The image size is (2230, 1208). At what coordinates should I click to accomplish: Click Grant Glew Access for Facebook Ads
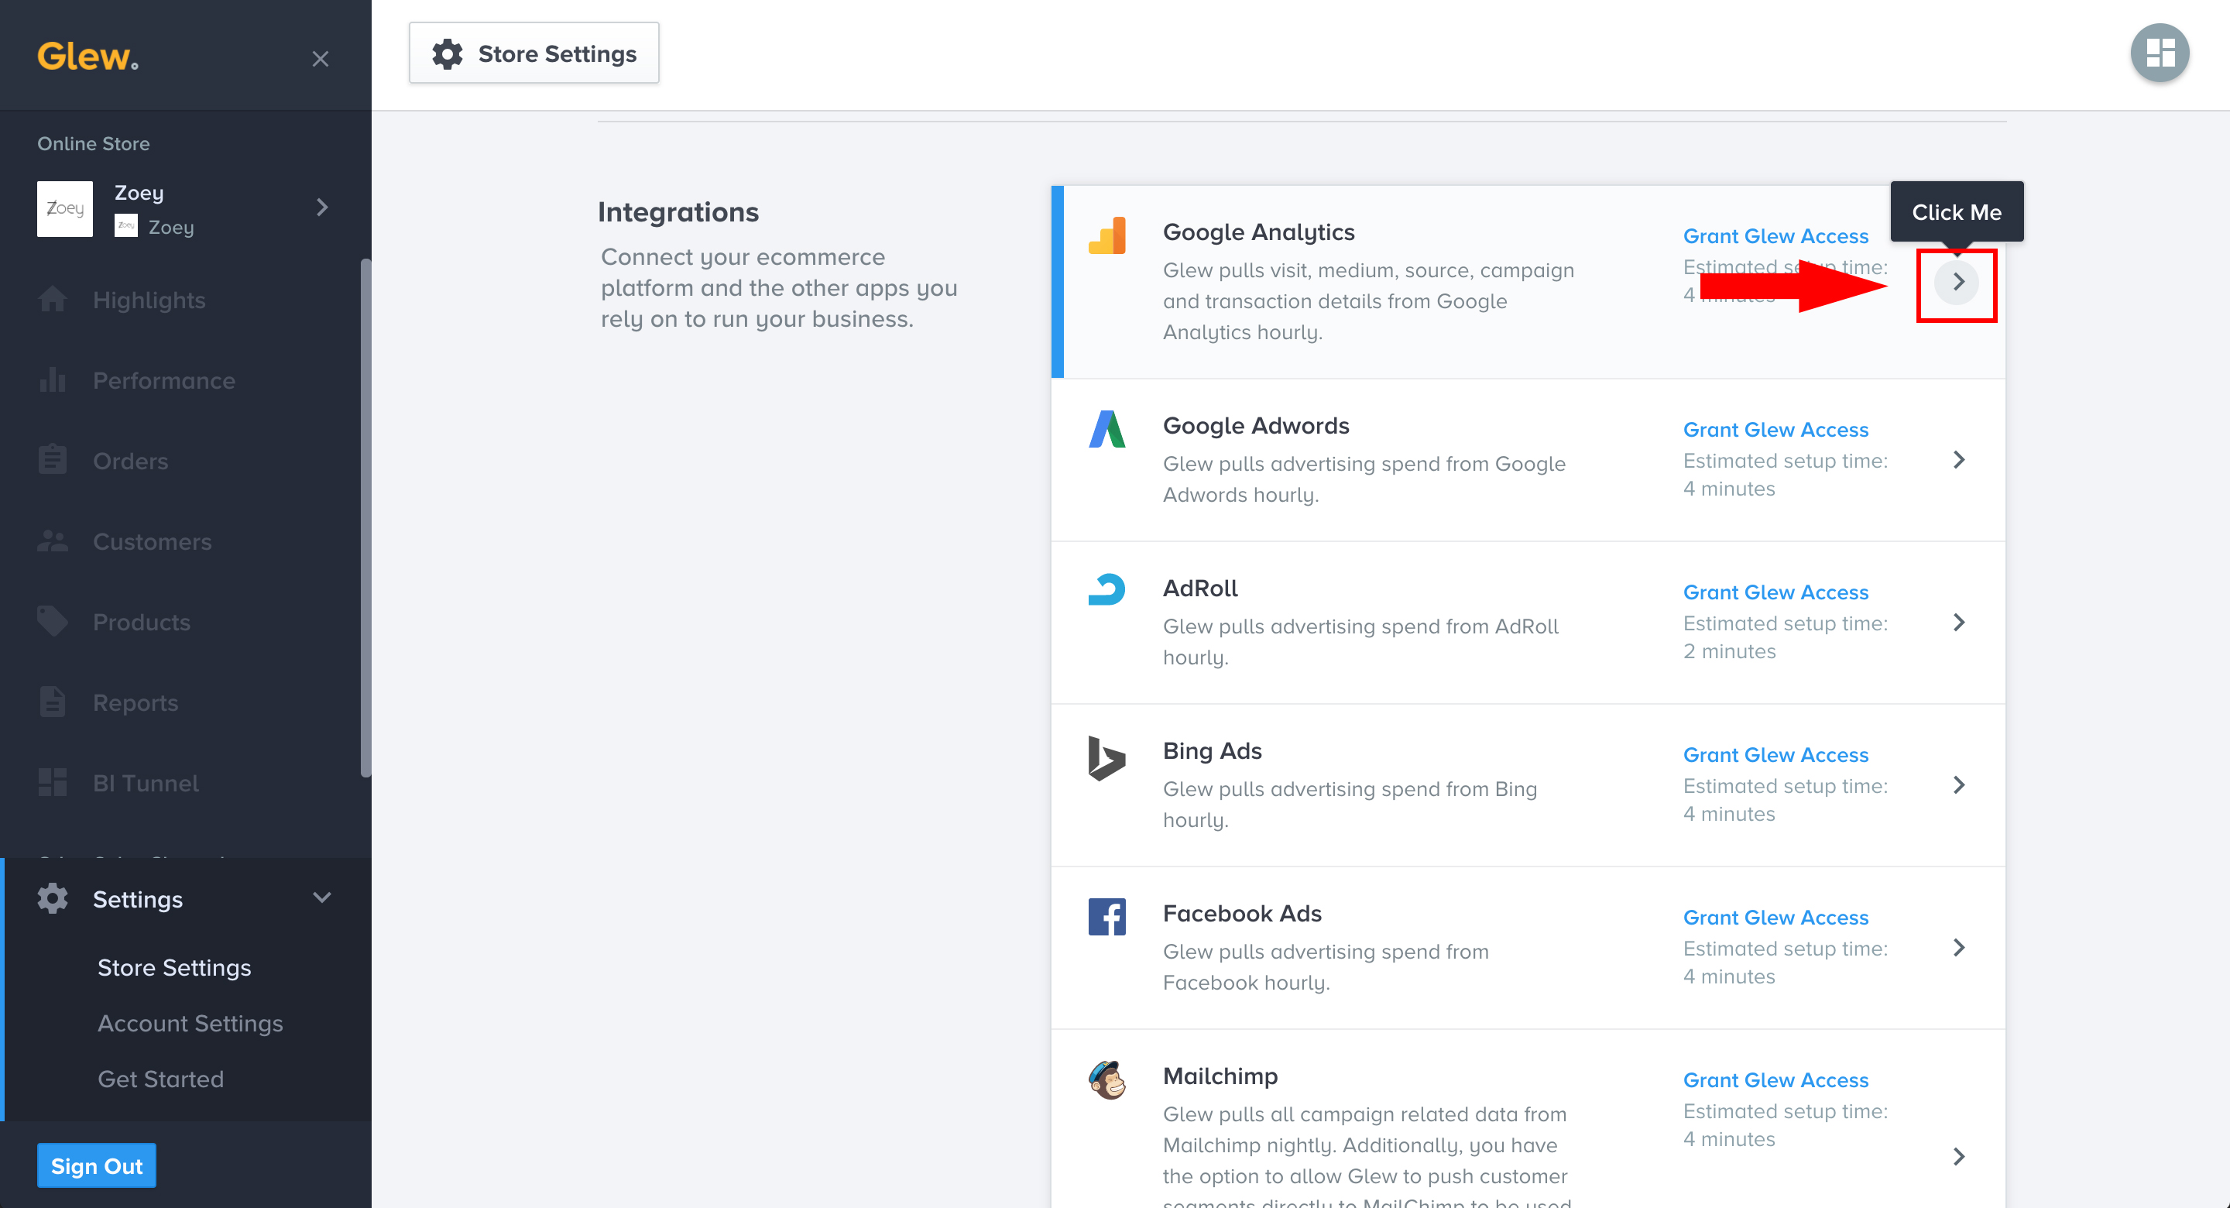[1775, 917]
